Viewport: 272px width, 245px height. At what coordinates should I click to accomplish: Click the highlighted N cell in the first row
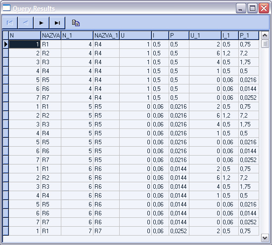pos(25,44)
